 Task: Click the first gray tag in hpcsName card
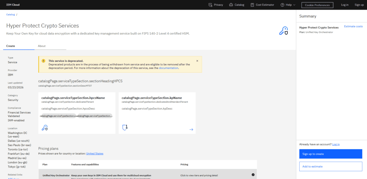tap(58, 116)
